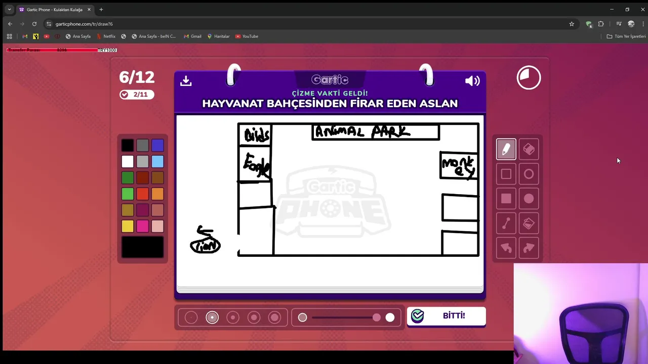The width and height of the screenshot is (648, 364).
Task: Select the paint bucket fill tool
Action: (529, 223)
